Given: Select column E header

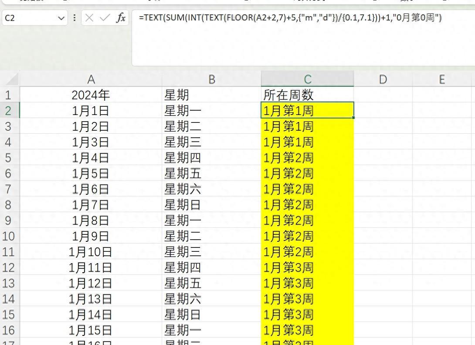Looking at the screenshot, I should coord(442,79).
